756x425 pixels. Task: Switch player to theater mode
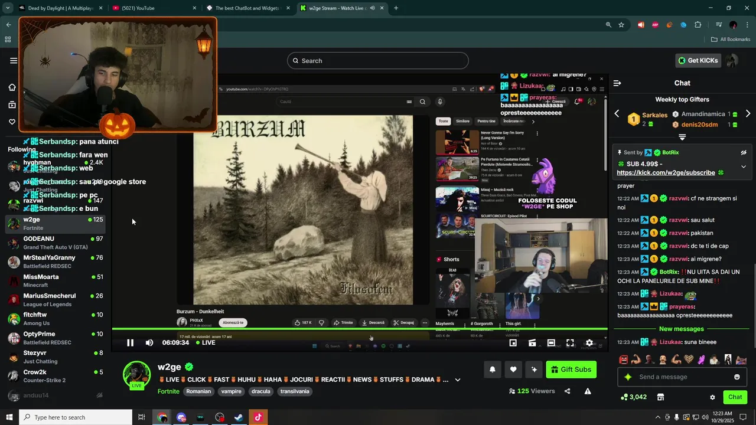tap(551, 342)
